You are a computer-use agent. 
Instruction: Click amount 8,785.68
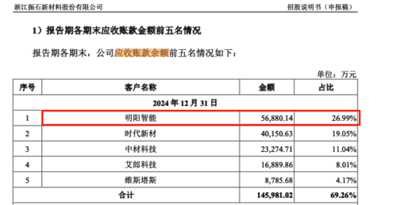pos(279,180)
